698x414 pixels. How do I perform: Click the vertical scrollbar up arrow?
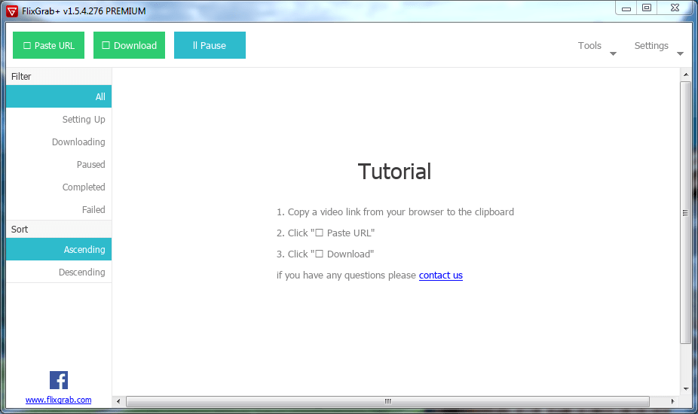click(685, 75)
